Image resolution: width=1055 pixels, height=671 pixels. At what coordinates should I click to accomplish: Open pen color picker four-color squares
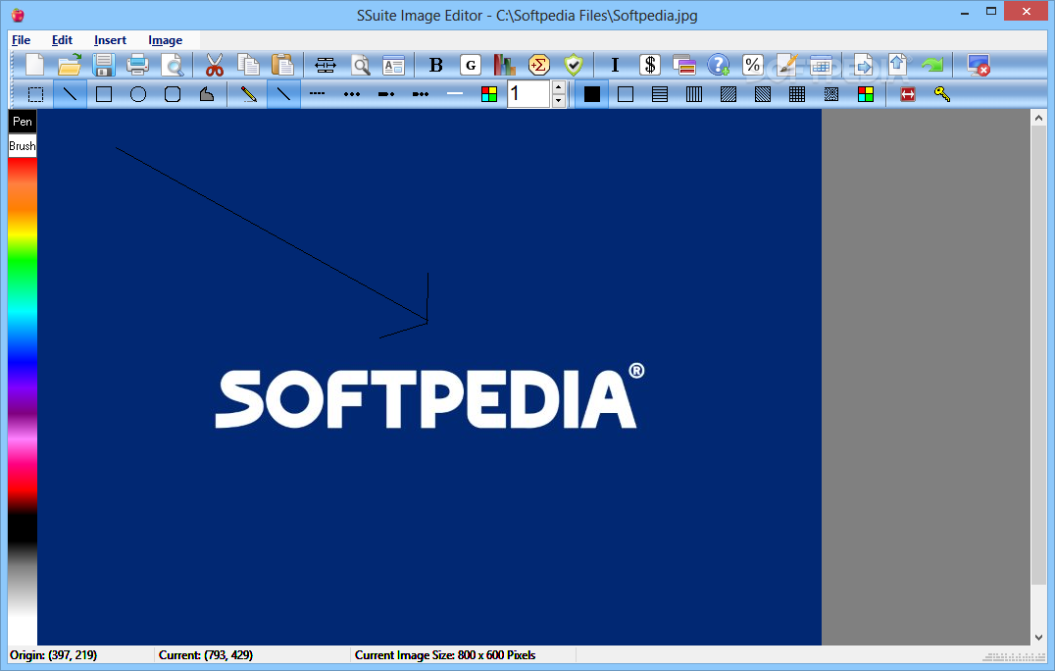(x=489, y=94)
